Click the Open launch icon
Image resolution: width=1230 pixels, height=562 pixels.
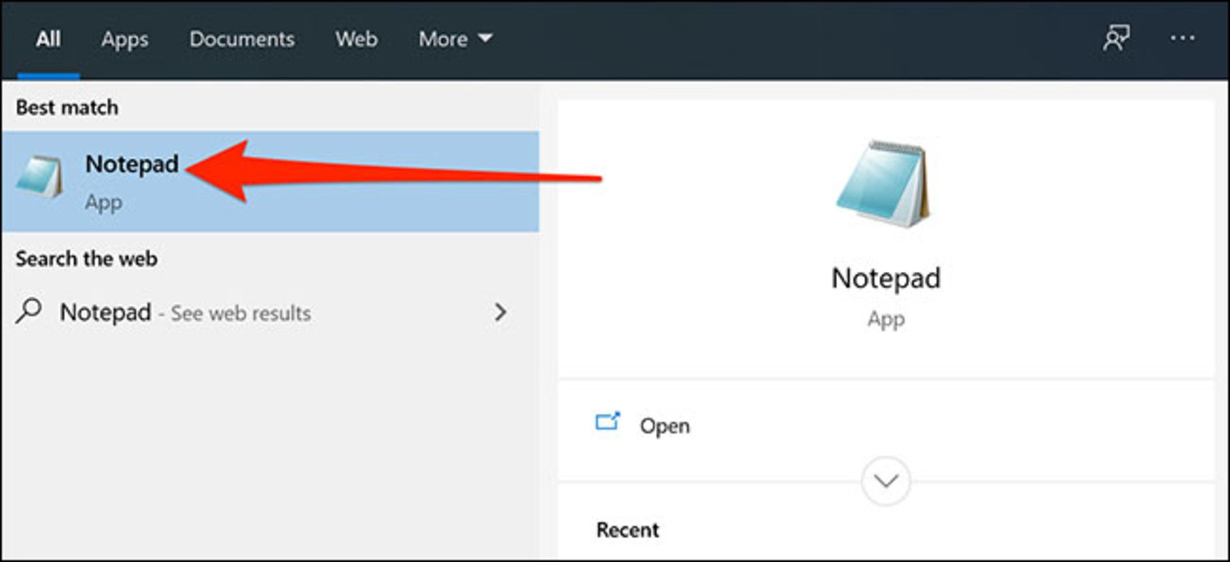point(607,422)
